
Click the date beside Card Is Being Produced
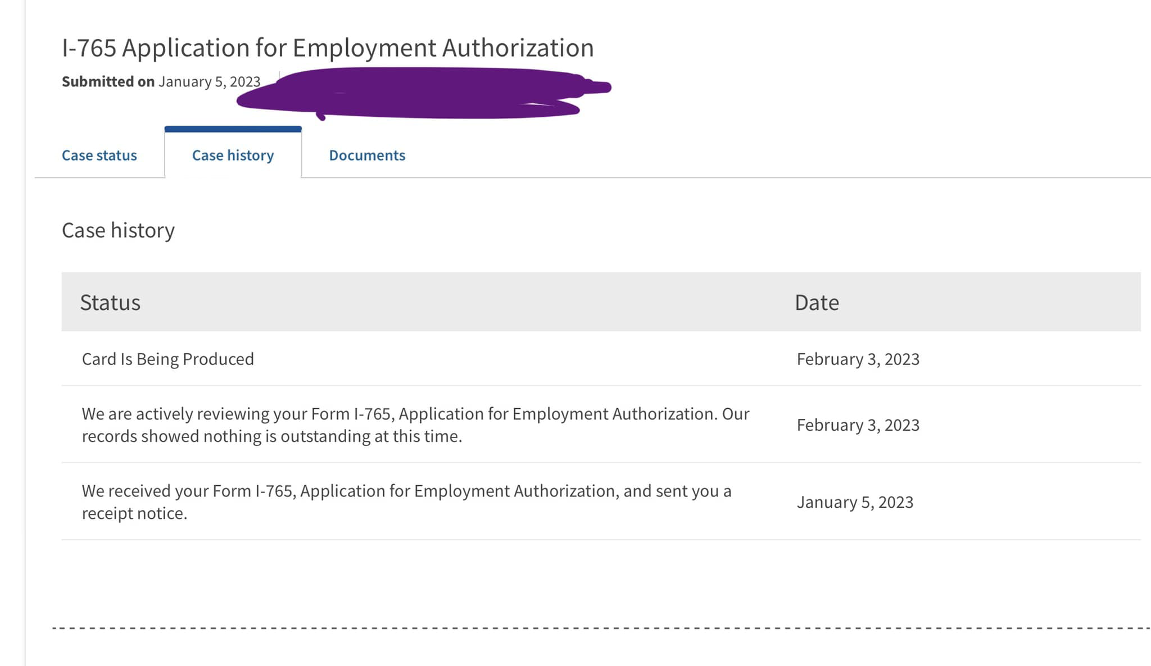(x=858, y=359)
